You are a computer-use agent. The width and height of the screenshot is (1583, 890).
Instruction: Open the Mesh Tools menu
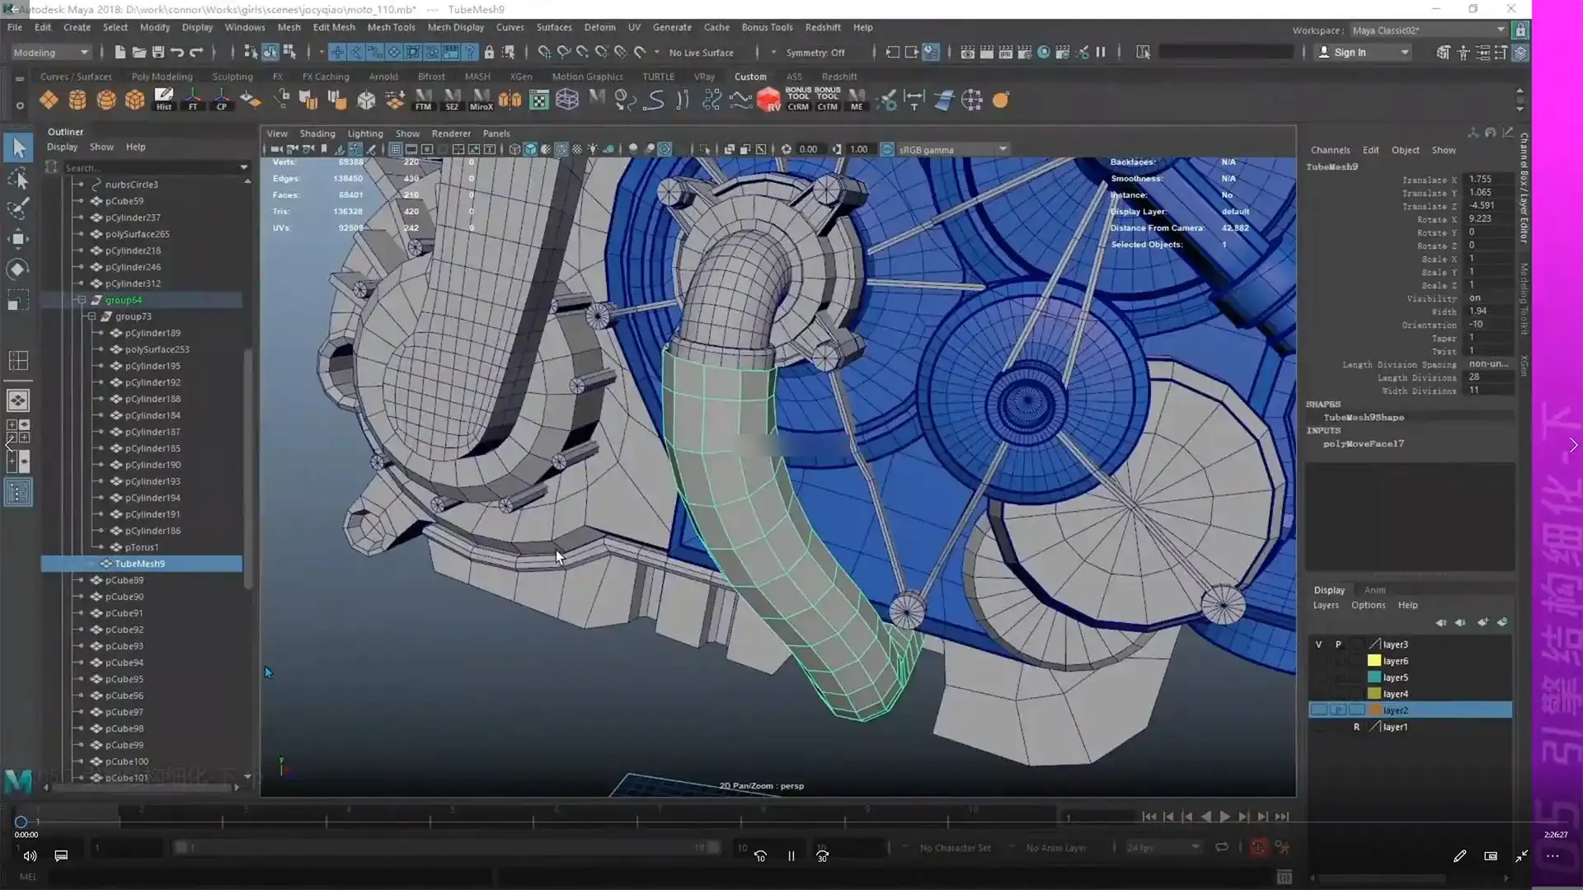pos(391,27)
